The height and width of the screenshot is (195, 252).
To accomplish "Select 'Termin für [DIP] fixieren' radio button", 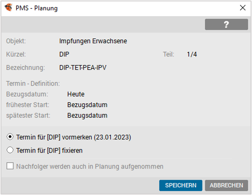I will 10,150.
